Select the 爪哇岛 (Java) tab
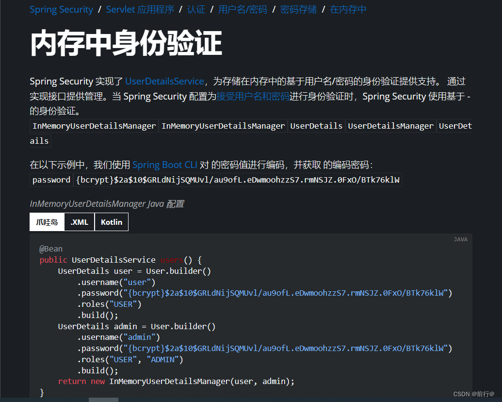The image size is (502, 402). point(47,222)
